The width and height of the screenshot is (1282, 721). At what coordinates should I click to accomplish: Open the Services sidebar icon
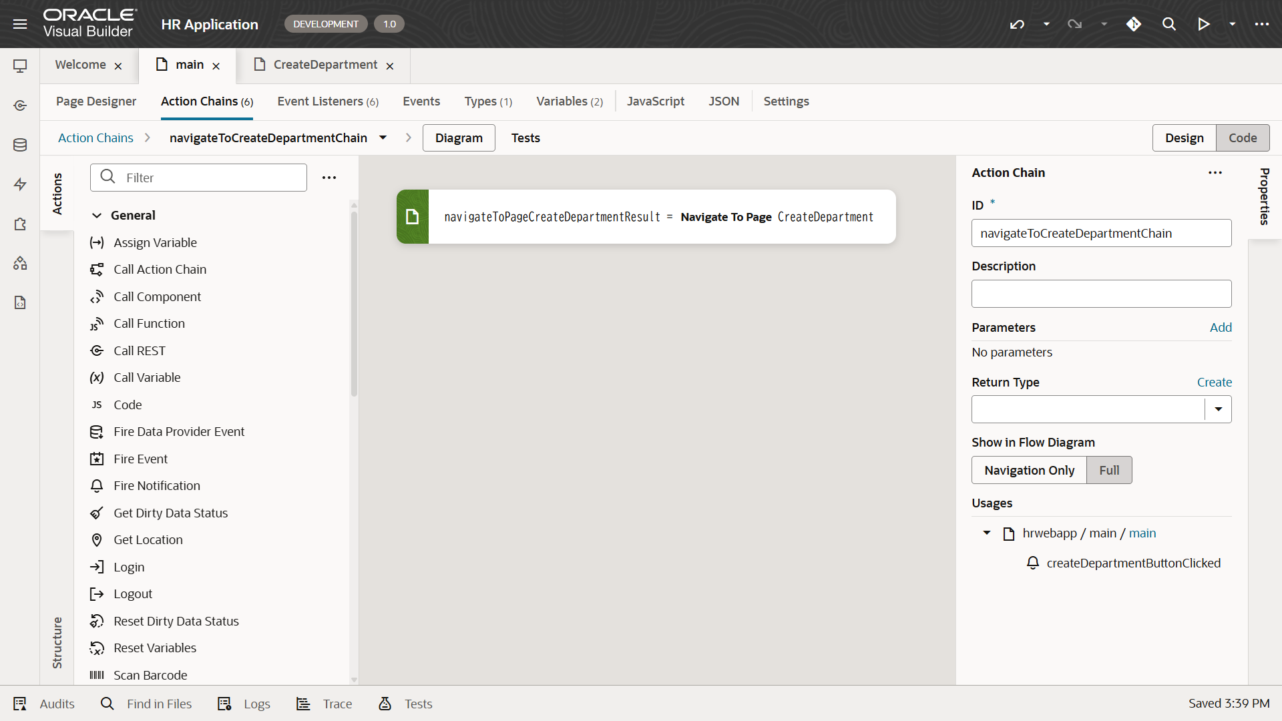point(20,105)
